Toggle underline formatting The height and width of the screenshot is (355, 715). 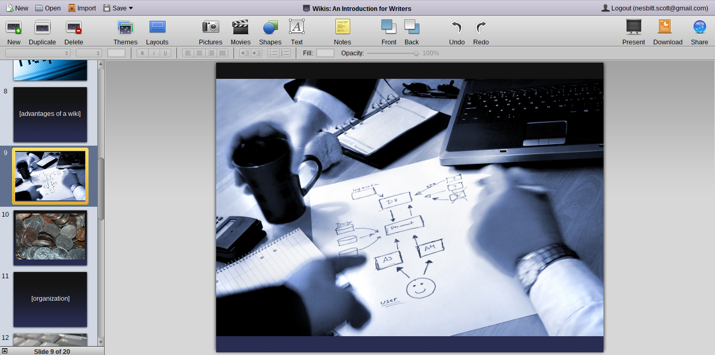point(165,53)
